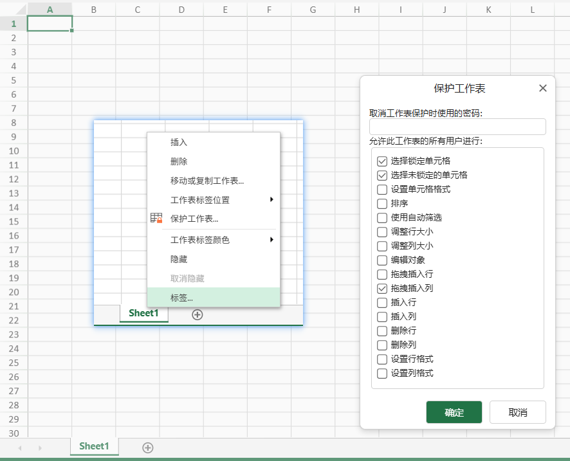Viewport: 570px width, 461px height.
Task: Select column D header
Action: [181, 10]
